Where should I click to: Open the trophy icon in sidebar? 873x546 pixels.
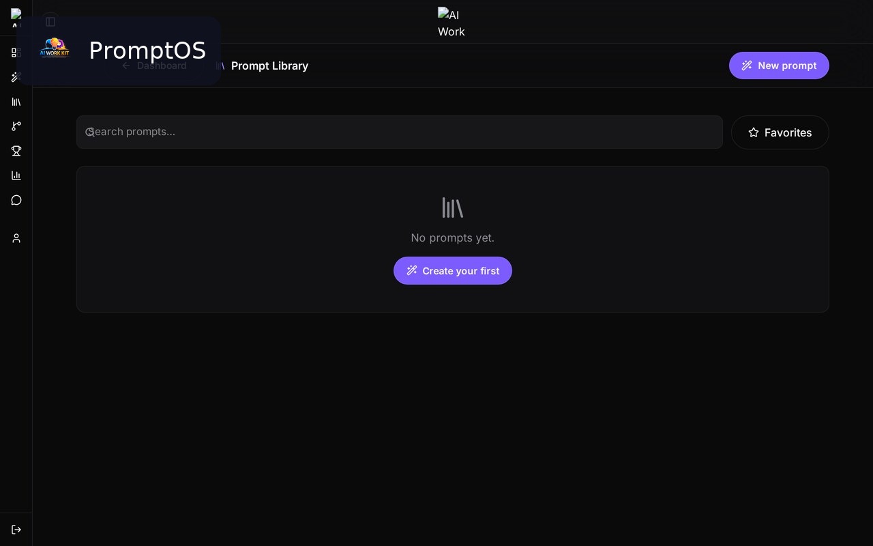[x=16, y=151]
